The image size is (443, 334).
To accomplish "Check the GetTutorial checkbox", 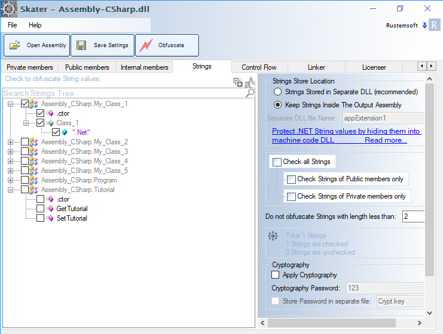I will [41, 209].
